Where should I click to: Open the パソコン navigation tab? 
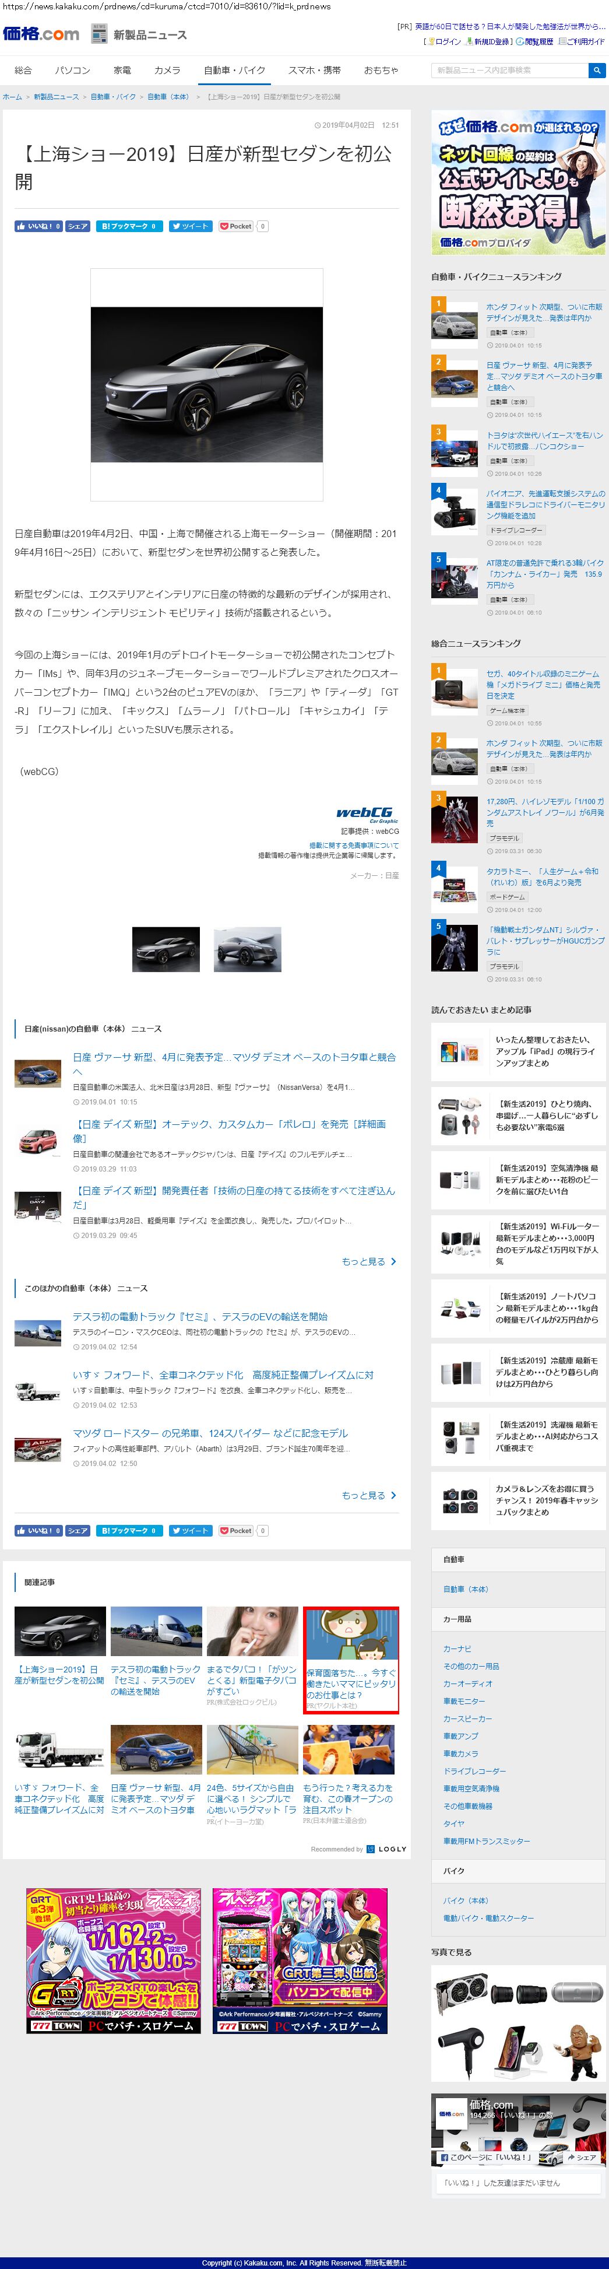pyautogui.click(x=72, y=71)
